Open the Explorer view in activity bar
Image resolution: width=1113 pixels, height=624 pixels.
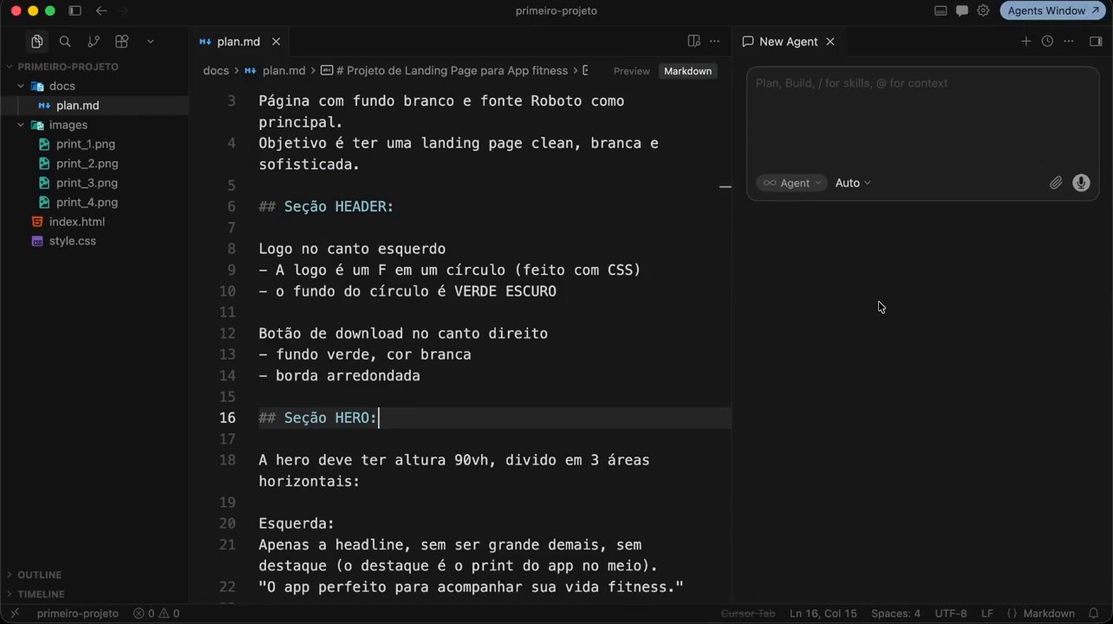(36, 42)
